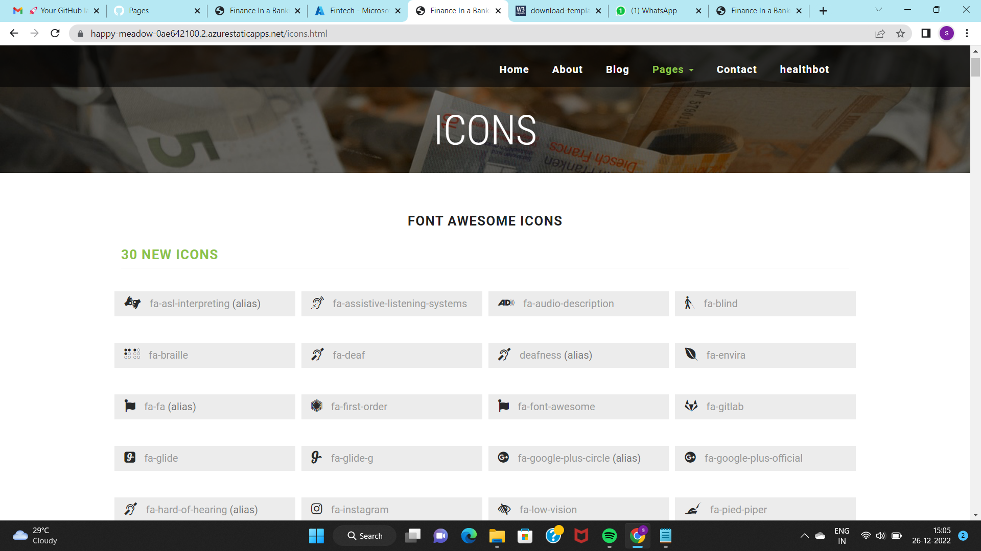The width and height of the screenshot is (981, 551).
Task: Click the fa-gitlab fox icon
Action: [x=691, y=406]
